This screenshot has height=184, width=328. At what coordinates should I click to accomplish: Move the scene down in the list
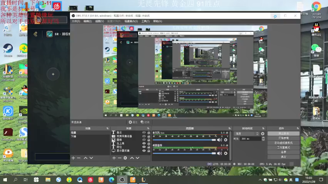click(91, 158)
